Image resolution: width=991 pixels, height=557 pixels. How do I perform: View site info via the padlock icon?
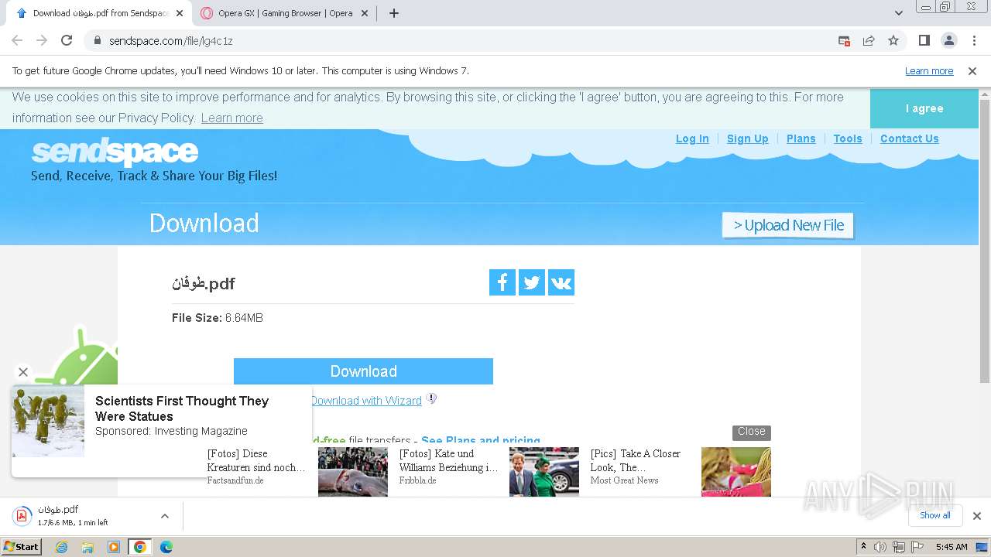click(x=98, y=40)
